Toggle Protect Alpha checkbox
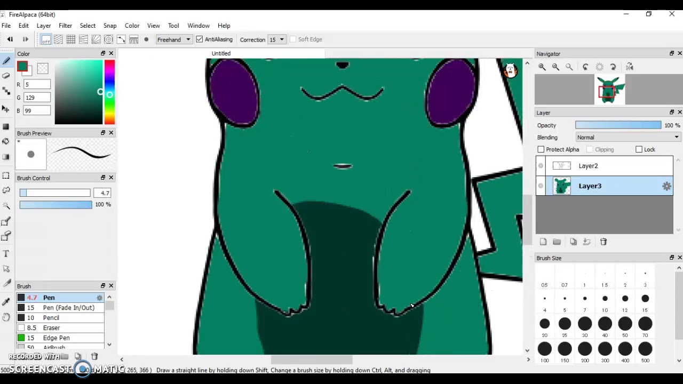683x384 pixels. pos(541,150)
